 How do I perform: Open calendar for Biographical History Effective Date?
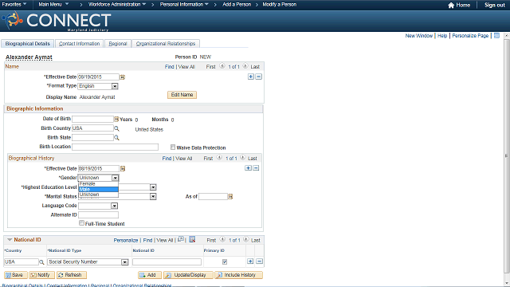tap(123, 168)
